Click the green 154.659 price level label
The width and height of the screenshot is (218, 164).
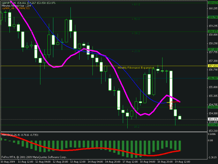click(213, 107)
